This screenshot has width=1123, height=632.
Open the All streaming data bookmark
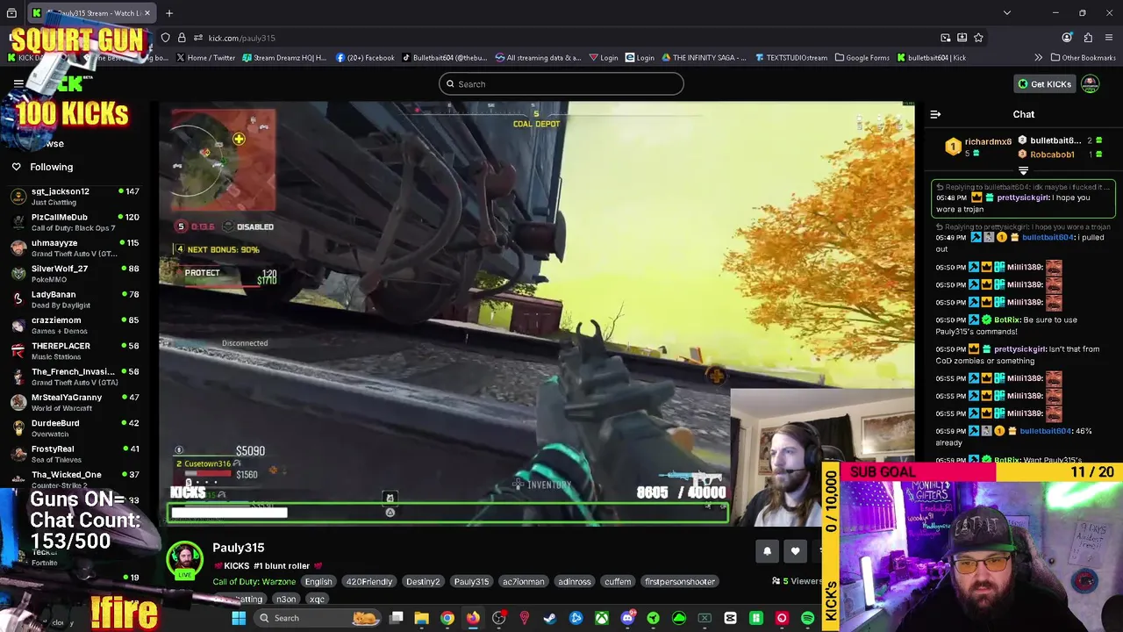pos(538,58)
